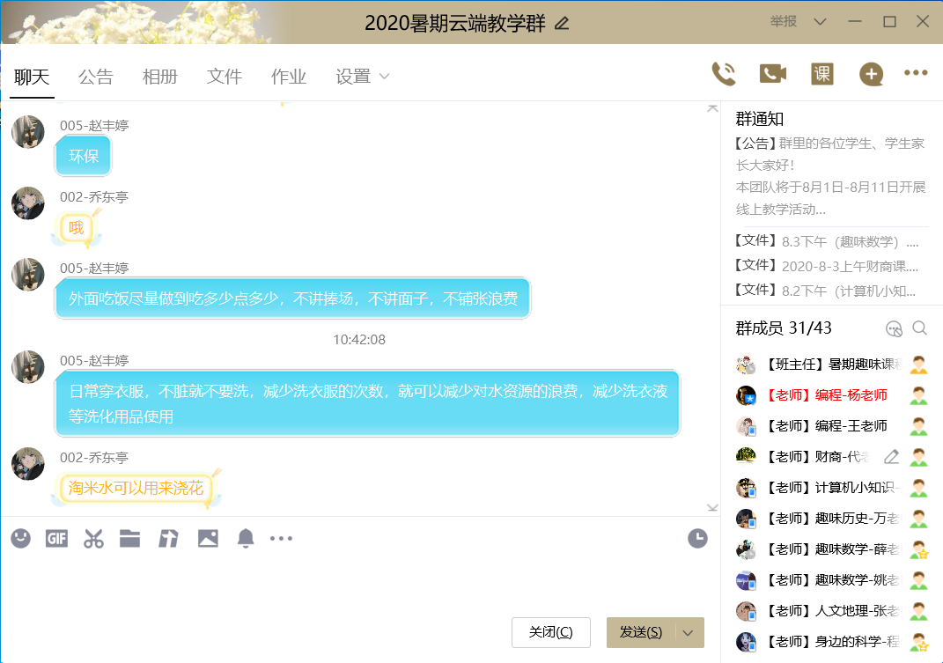Open the emoji smiley picker
This screenshot has height=663, width=943.
point(21,538)
